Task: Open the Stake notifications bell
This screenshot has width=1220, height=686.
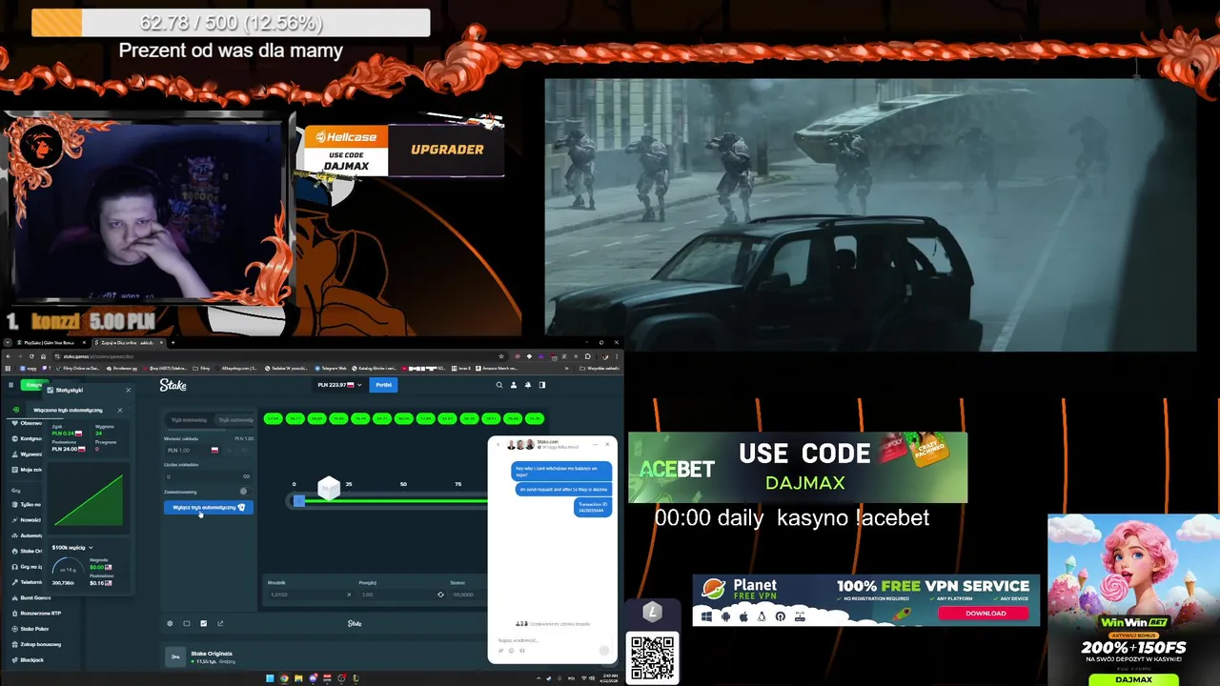Action: 528,385
